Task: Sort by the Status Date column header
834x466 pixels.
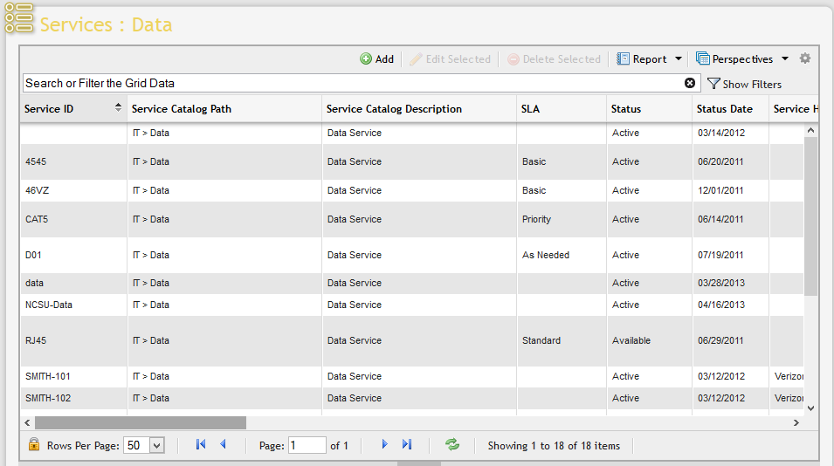Action: 725,109
